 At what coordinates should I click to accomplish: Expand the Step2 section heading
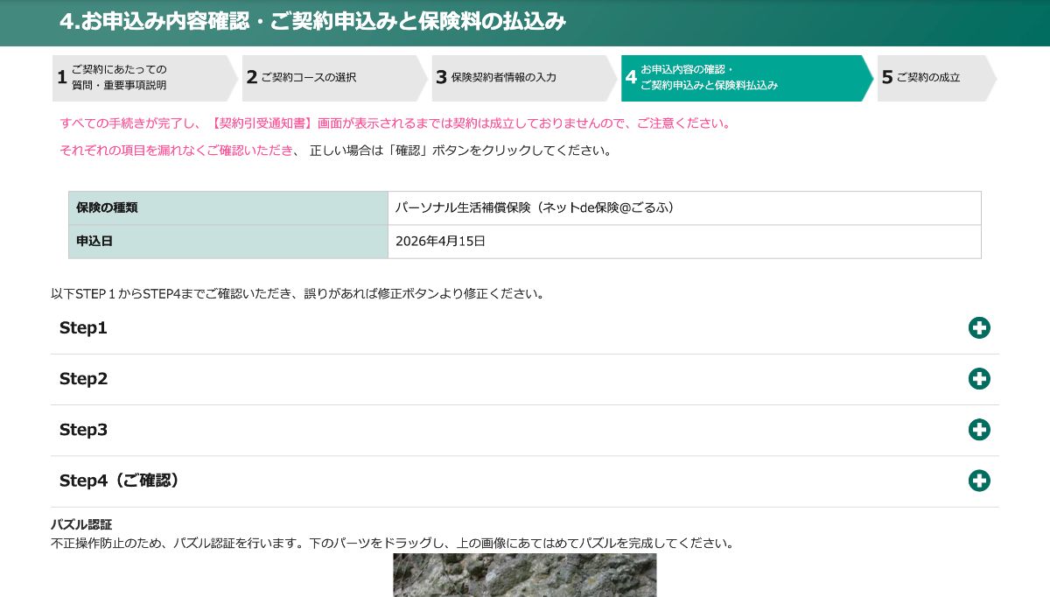coord(83,379)
